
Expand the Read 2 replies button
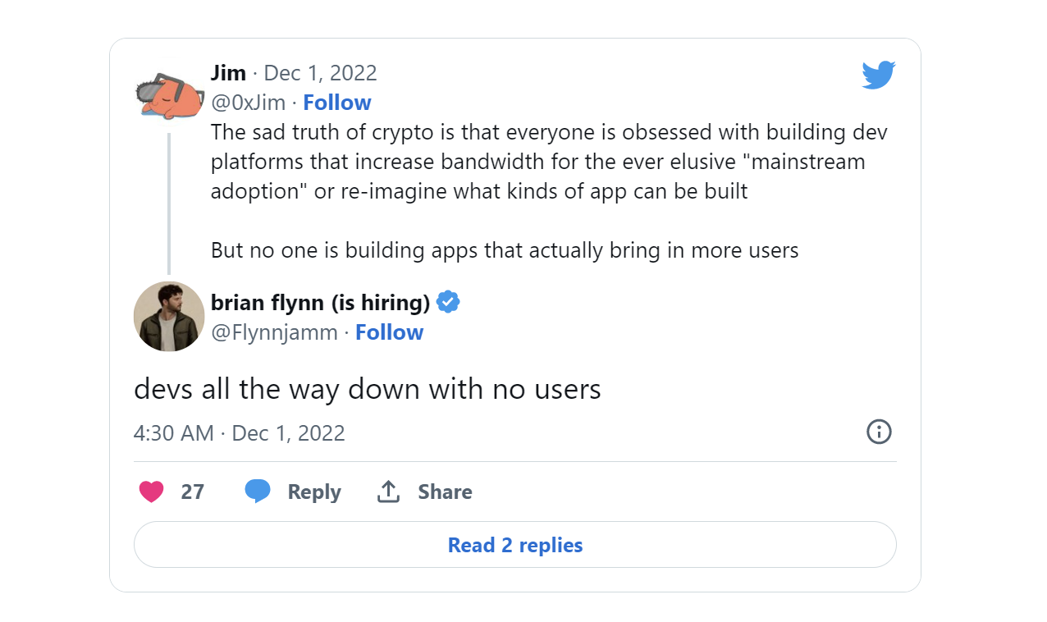515,545
